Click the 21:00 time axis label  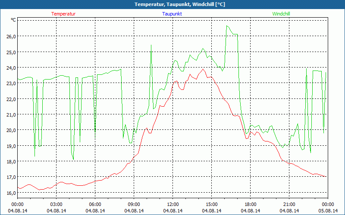289,205
